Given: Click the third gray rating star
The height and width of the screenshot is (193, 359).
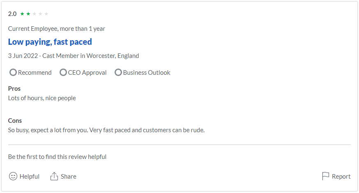Looking at the screenshot, I should 35,14.
